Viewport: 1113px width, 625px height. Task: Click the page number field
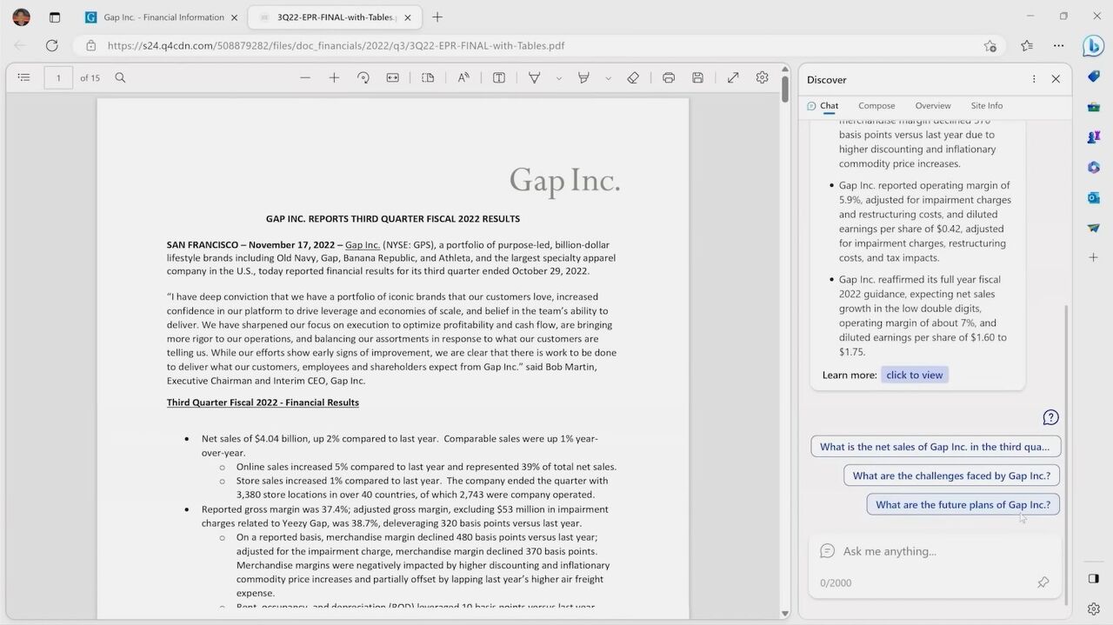(x=58, y=77)
